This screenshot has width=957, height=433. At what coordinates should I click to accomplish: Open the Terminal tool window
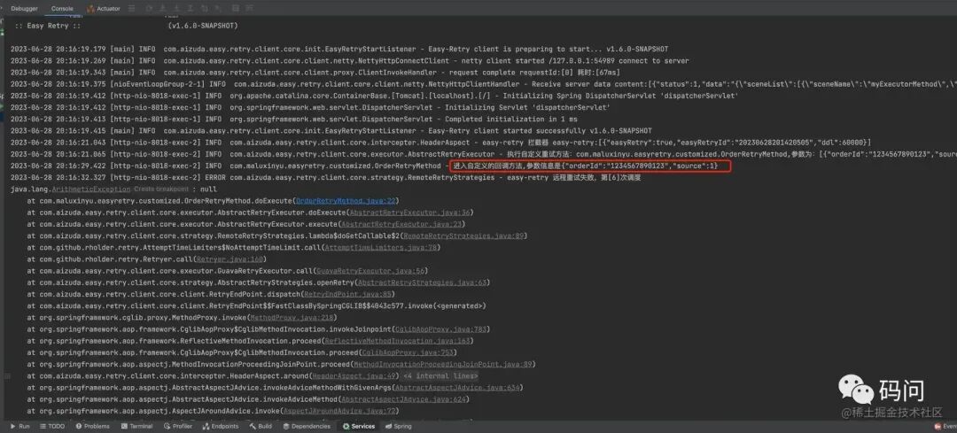(136, 426)
